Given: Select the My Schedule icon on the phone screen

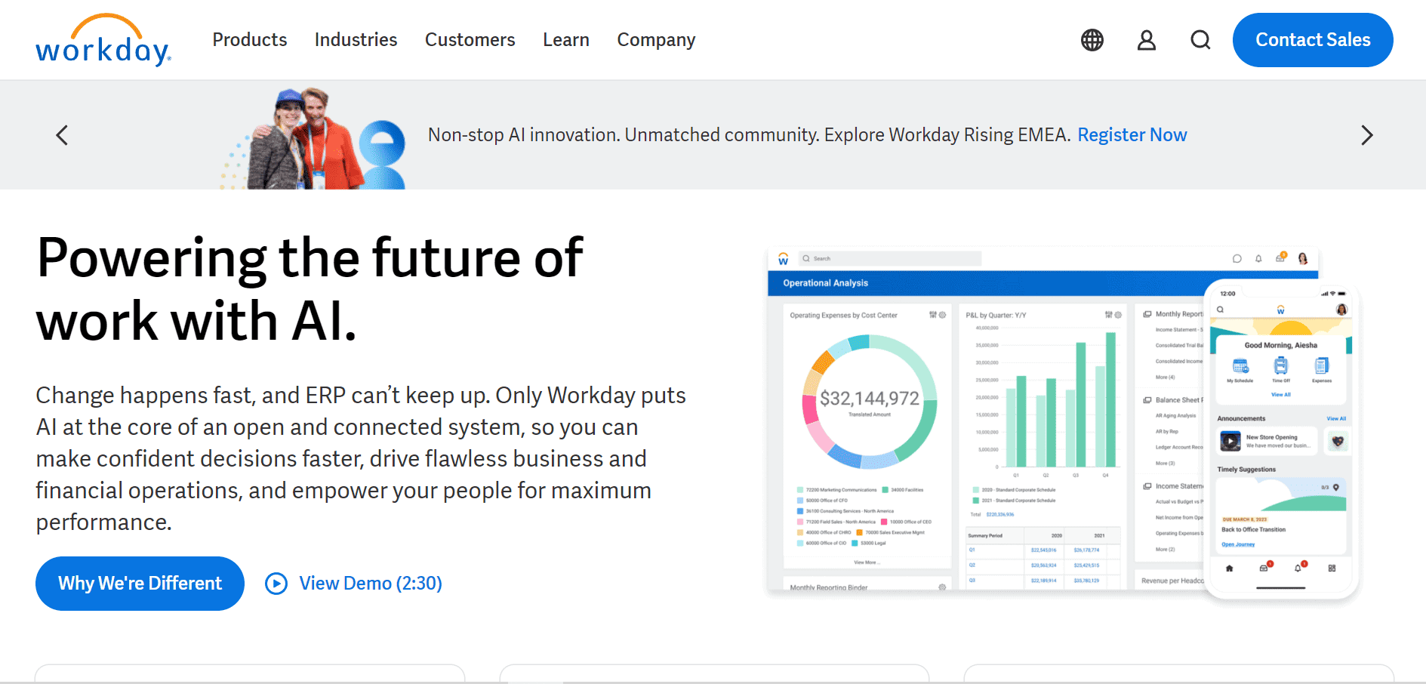Looking at the screenshot, I should click(x=1240, y=366).
